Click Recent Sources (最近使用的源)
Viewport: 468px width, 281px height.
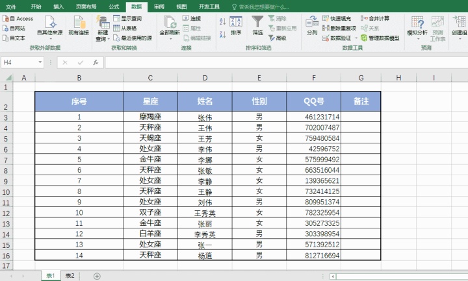point(133,38)
